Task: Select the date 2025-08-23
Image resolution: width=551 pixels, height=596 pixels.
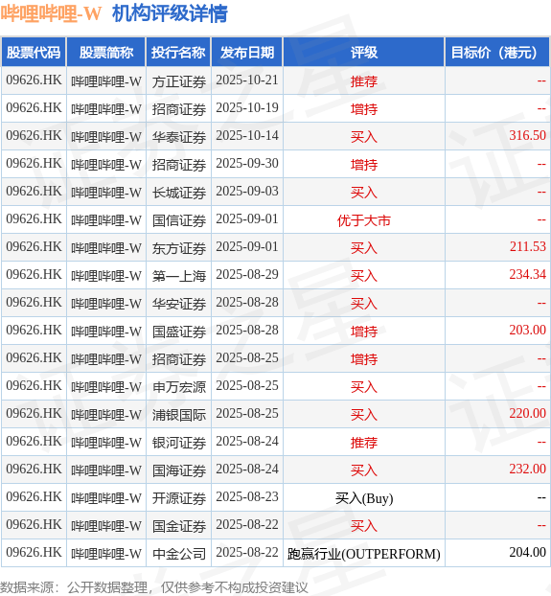Action: (x=247, y=496)
